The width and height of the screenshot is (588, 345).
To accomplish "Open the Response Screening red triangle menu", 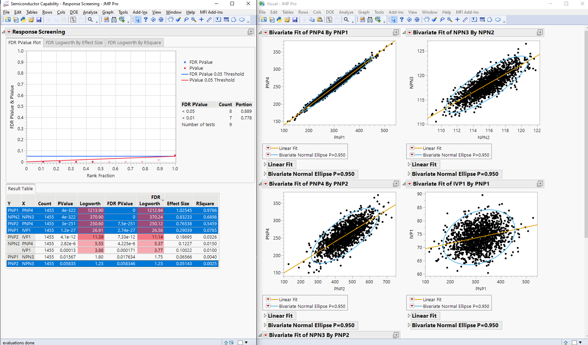I will 8,32.
